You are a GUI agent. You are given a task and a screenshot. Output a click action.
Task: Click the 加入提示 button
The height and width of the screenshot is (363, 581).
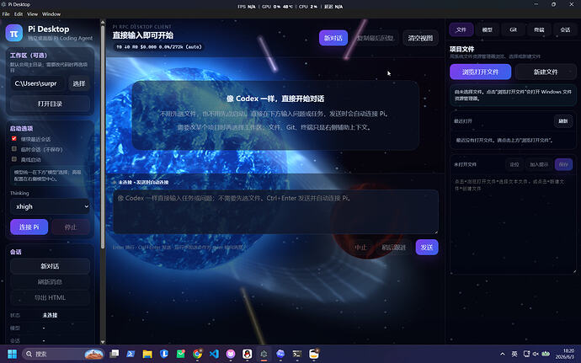(x=538, y=164)
